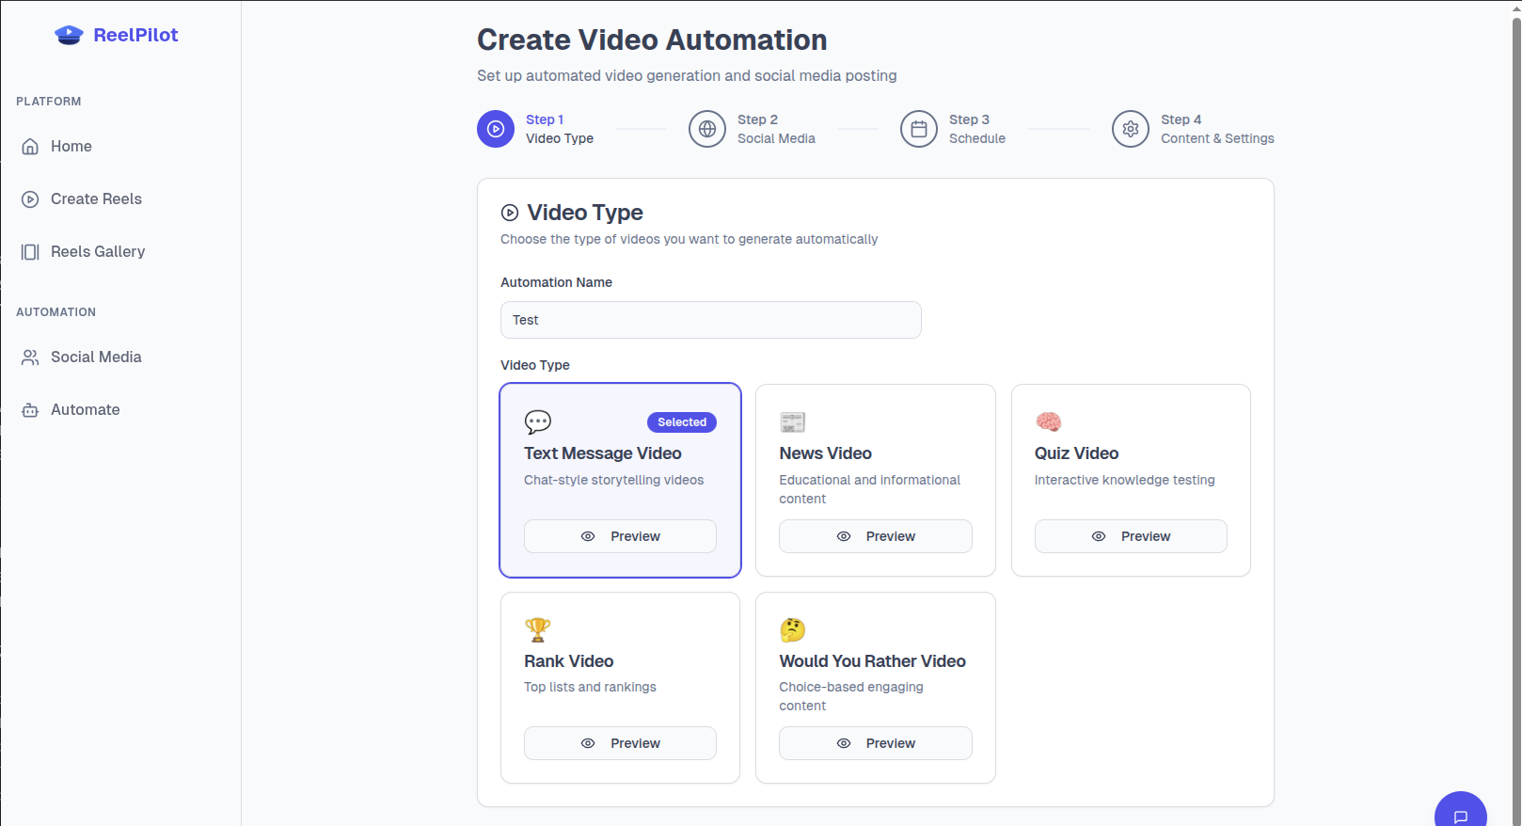Screen dimensions: 1522x826
Task: Click the Step 4 gear icon
Action: click(x=1131, y=129)
